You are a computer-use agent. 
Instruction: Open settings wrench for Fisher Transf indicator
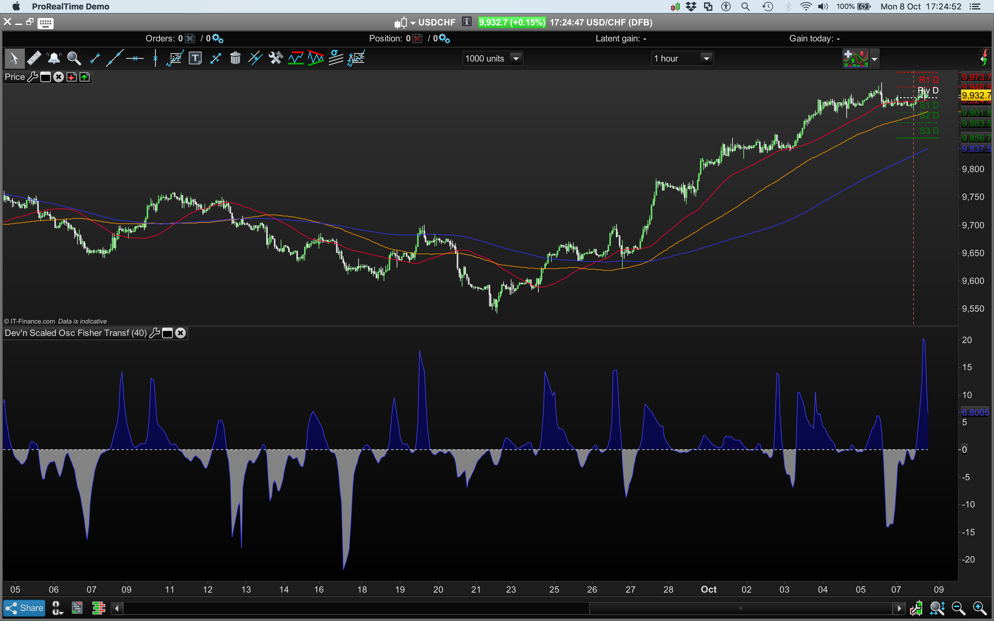(155, 333)
